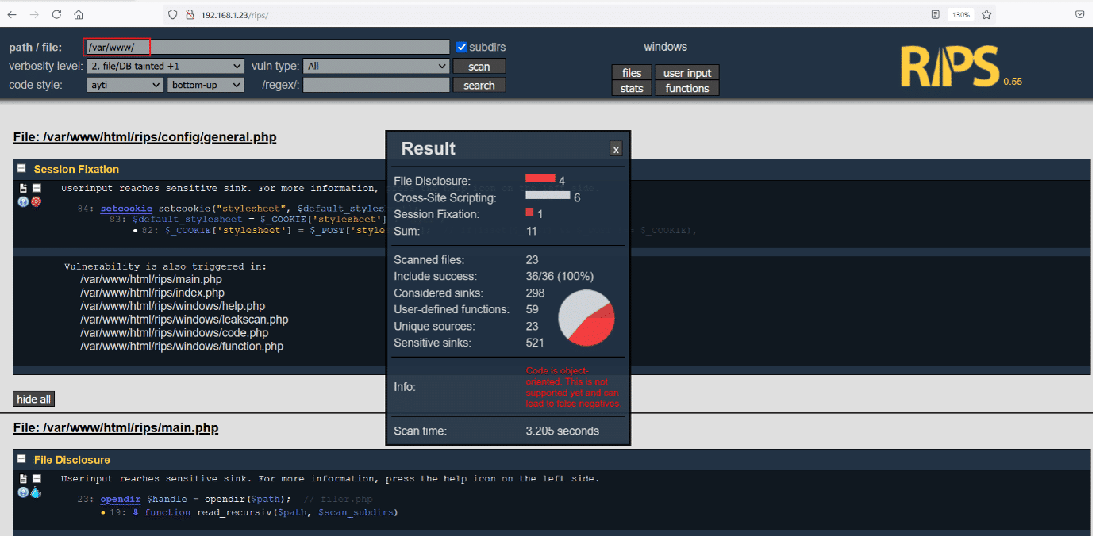The height and width of the screenshot is (540, 1096).
Task: Open the user input window
Action: (x=687, y=73)
